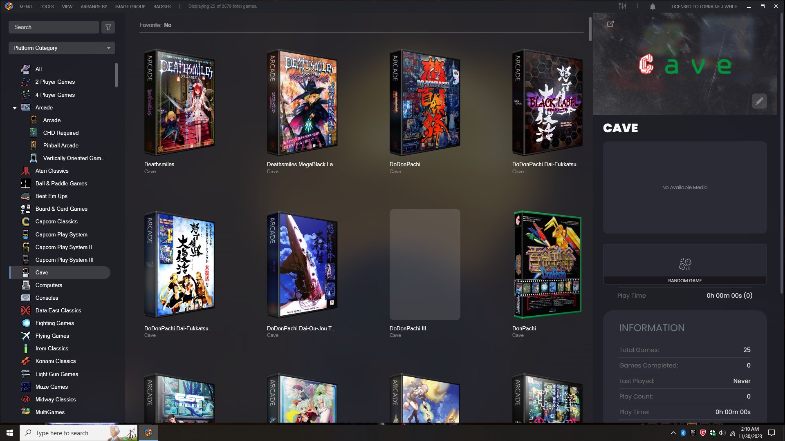
Task: Click the Atari Classics icon
Action: click(26, 171)
